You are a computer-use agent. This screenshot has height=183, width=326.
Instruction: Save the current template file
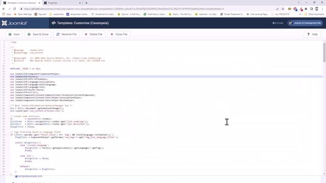(x=14, y=34)
